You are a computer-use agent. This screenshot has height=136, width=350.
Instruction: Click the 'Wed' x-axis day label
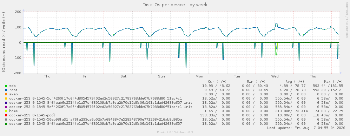pyautogui.click(x=275, y=76)
